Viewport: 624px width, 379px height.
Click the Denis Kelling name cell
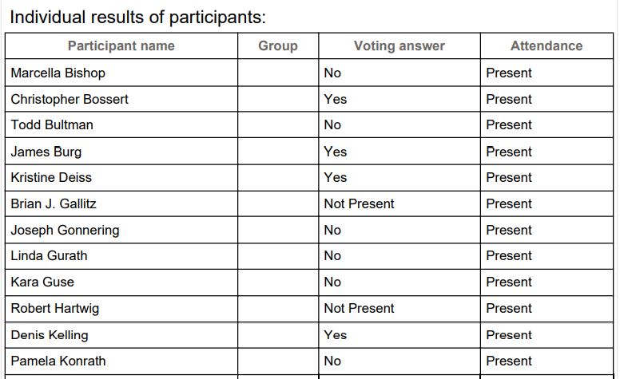pos(121,335)
